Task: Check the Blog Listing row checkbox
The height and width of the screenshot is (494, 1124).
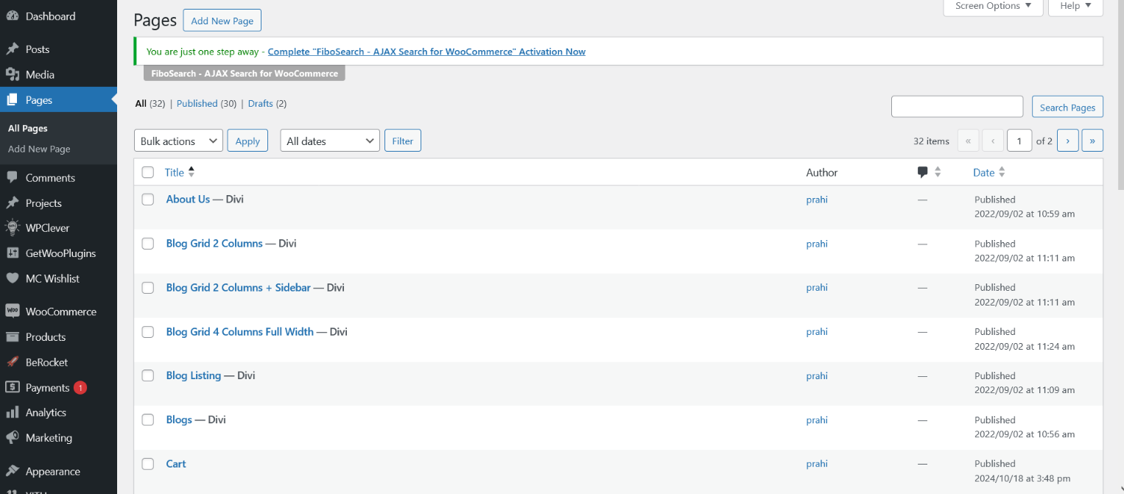Action: pyautogui.click(x=148, y=375)
